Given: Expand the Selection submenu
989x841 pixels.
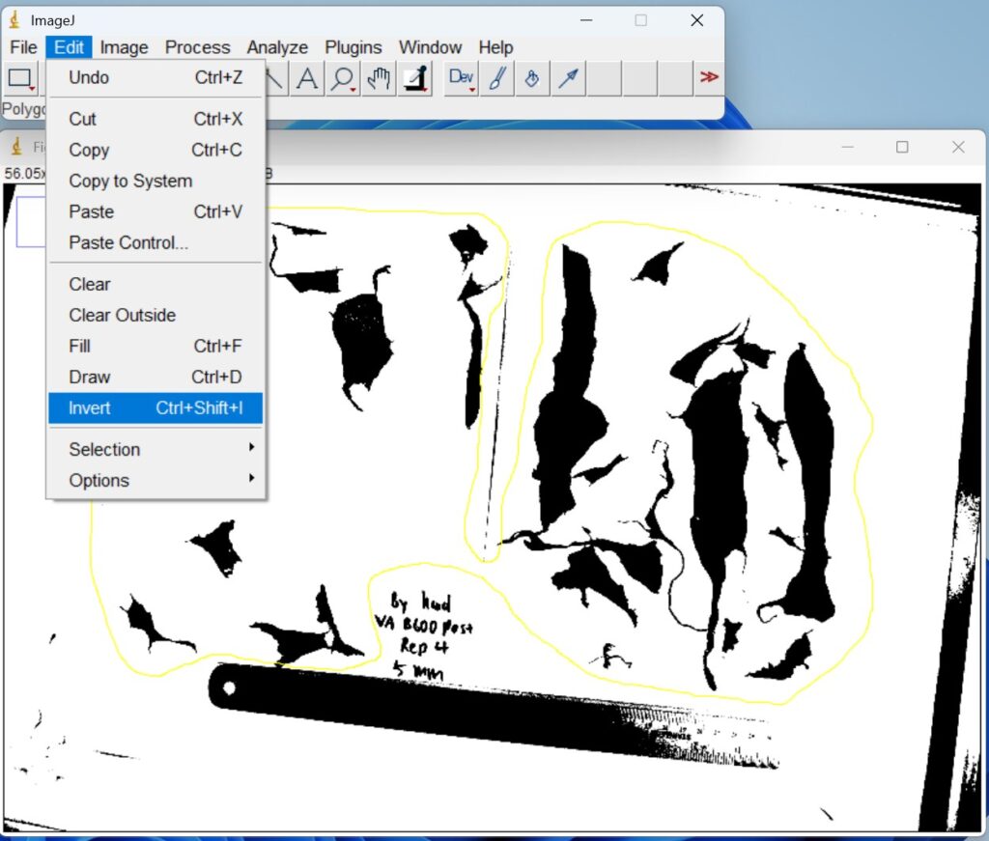Looking at the screenshot, I should click(103, 449).
